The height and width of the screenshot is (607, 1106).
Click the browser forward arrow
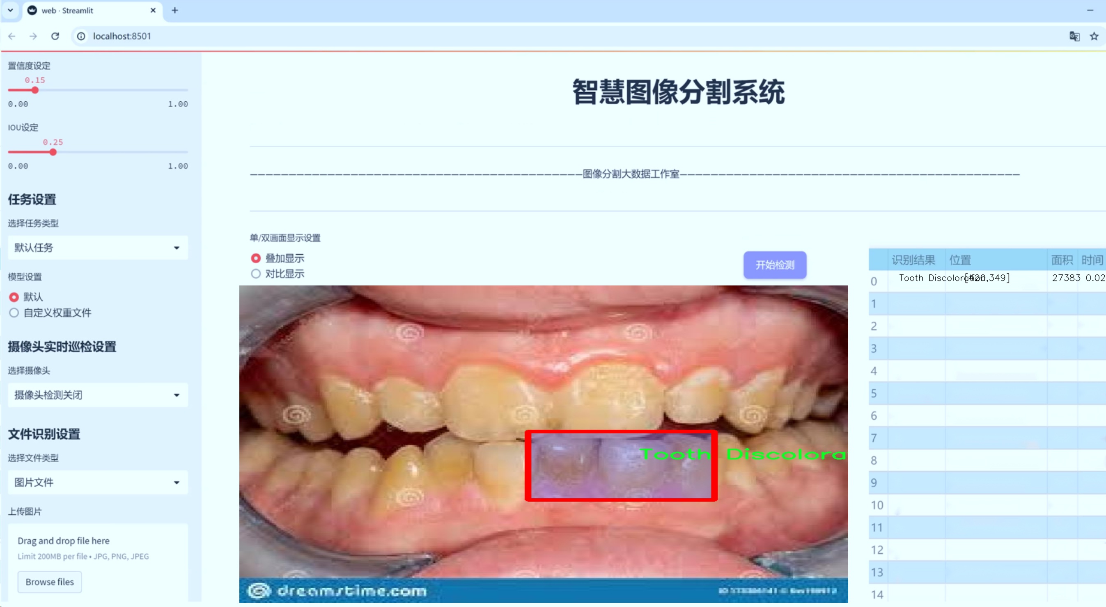tap(33, 36)
